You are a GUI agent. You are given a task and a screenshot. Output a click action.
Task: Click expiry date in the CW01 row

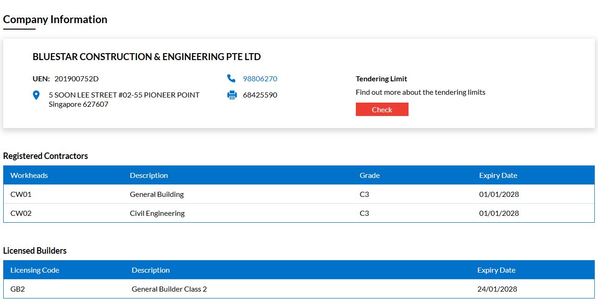(499, 195)
